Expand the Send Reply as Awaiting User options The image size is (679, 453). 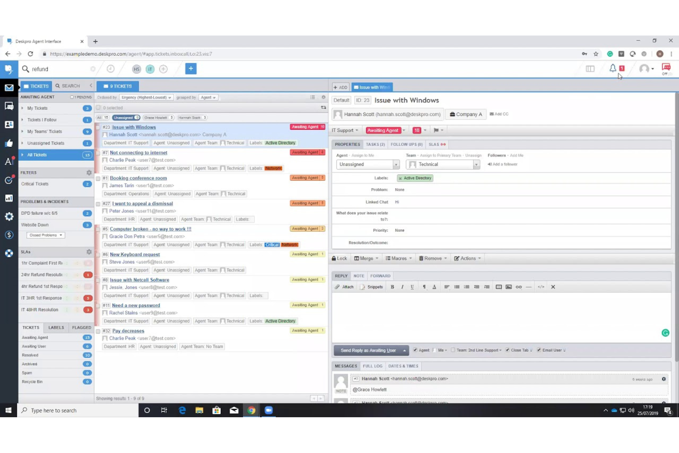(x=403, y=350)
